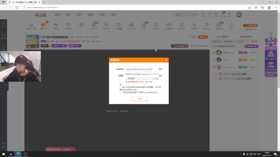This screenshot has width=280, height=157.
Task: Click the waveform icon in the streamer toolbar
Action: click(56, 25)
